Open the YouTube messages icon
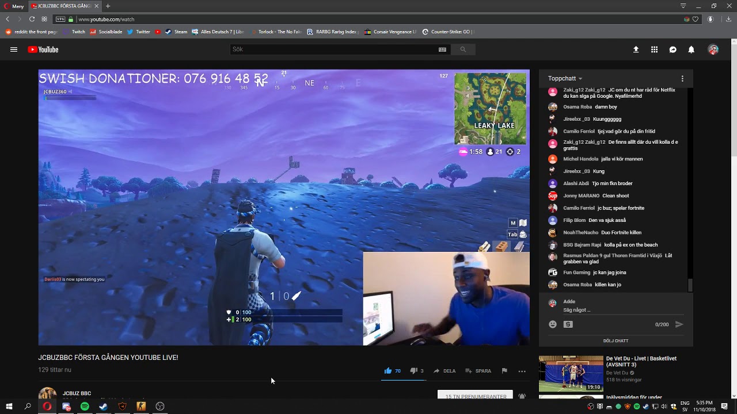737x414 pixels. click(x=673, y=49)
